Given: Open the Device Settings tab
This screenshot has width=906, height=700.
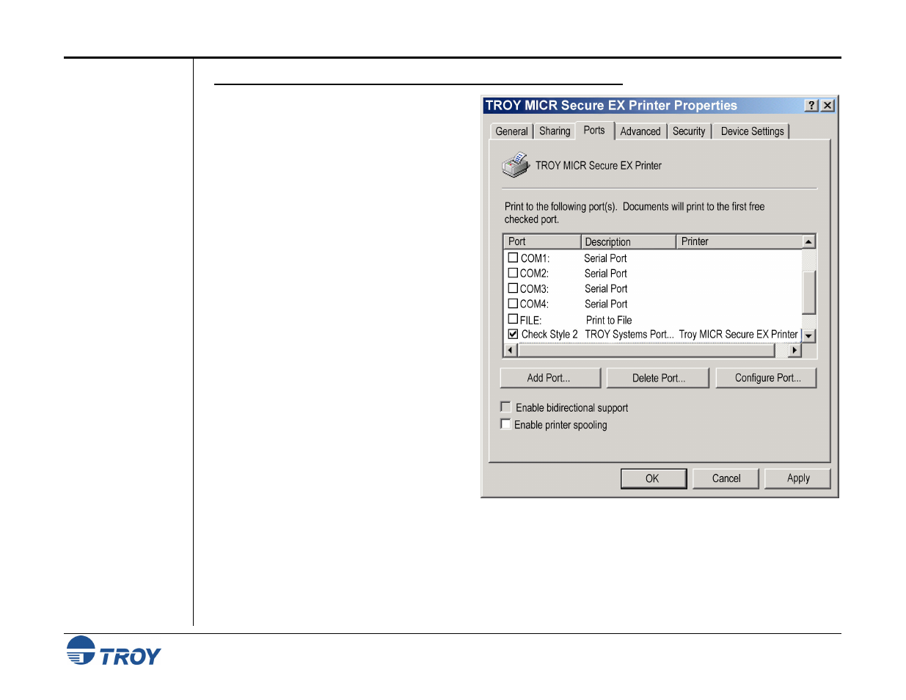Looking at the screenshot, I should point(752,131).
